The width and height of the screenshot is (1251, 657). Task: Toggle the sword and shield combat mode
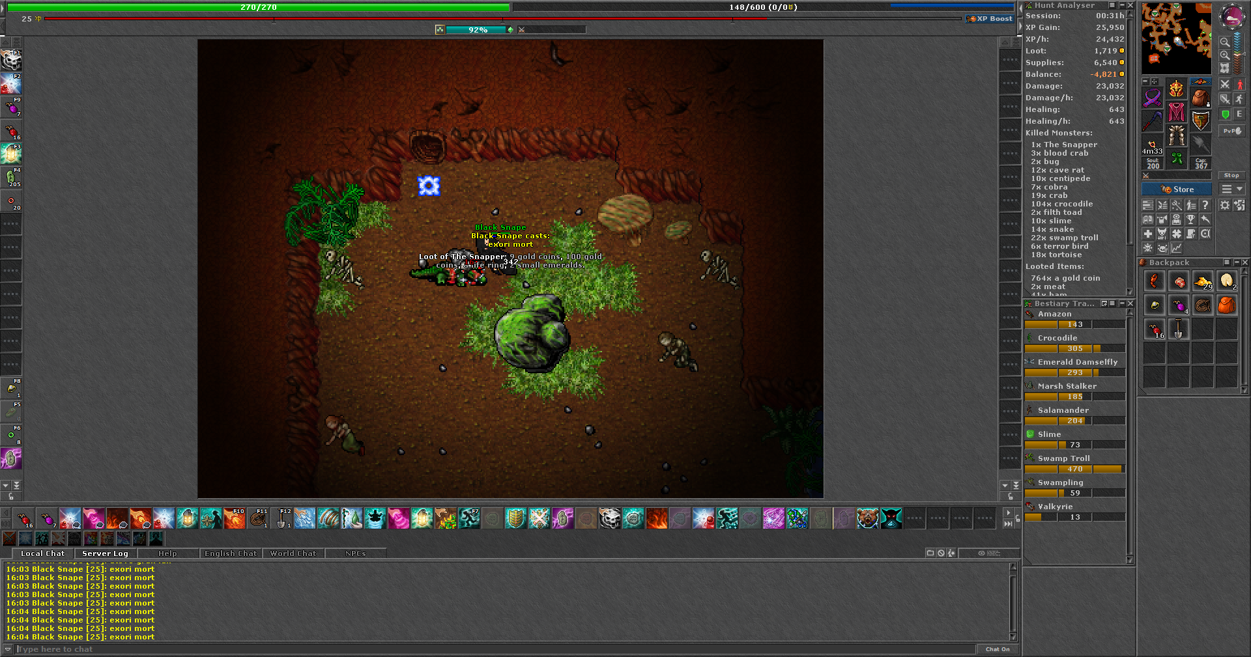[x=1225, y=99]
